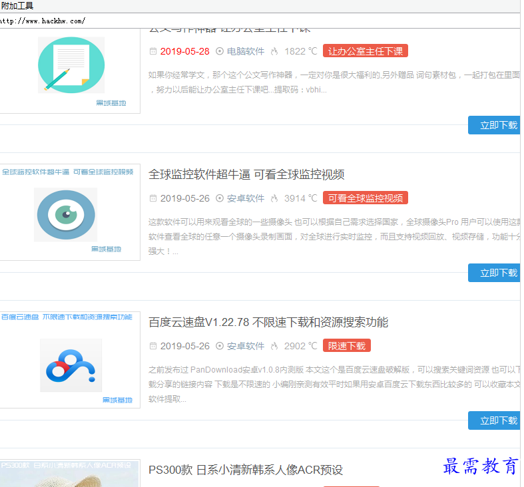Click the hackhw.com URL address field
This screenshot has height=487, width=524.
coord(260,21)
